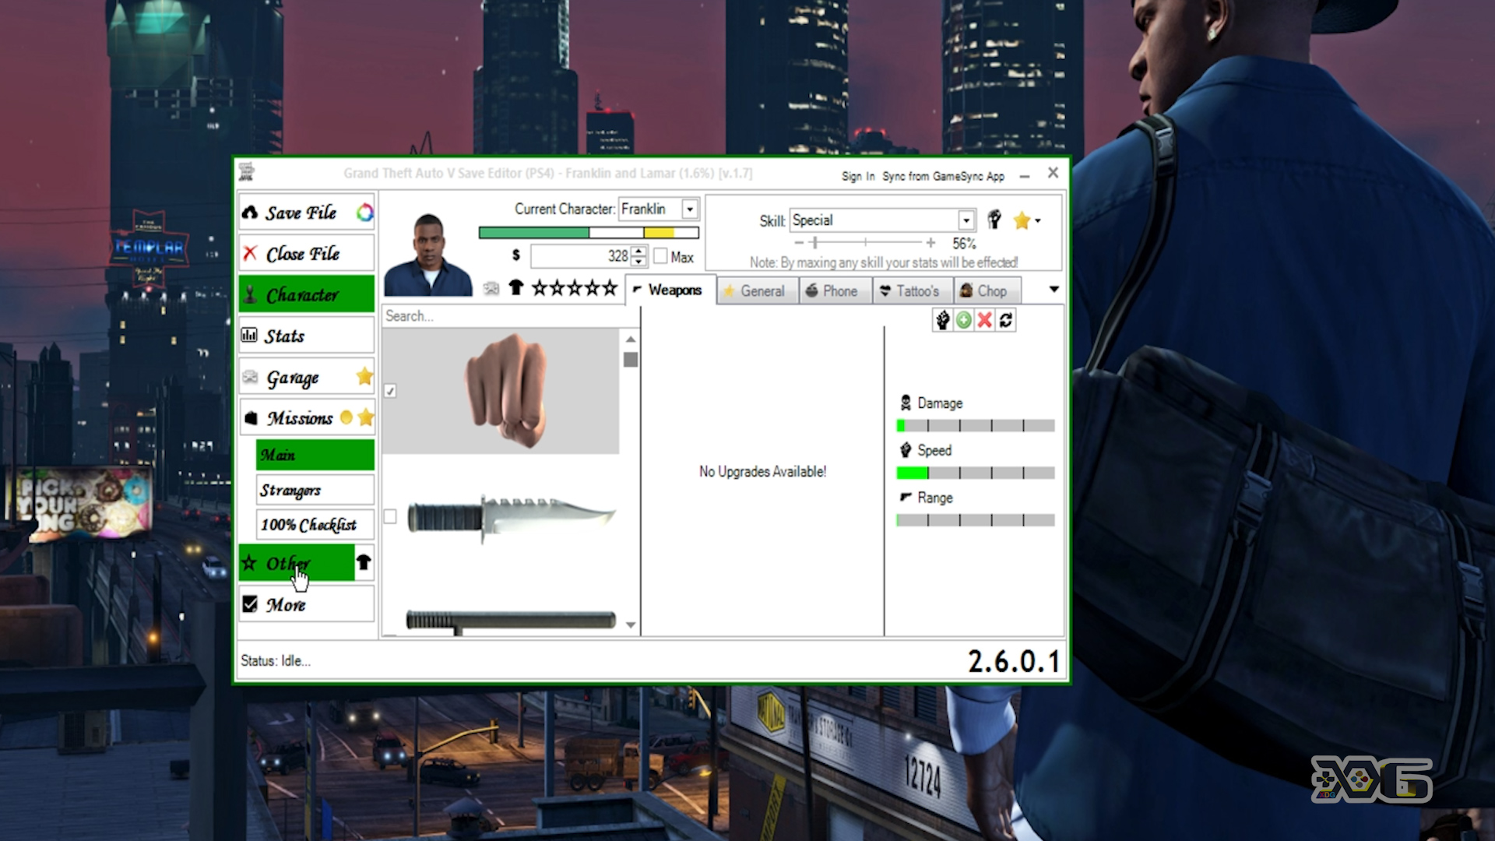Drag the Special skill percentage slider
This screenshot has height=841, width=1495.
click(x=814, y=244)
